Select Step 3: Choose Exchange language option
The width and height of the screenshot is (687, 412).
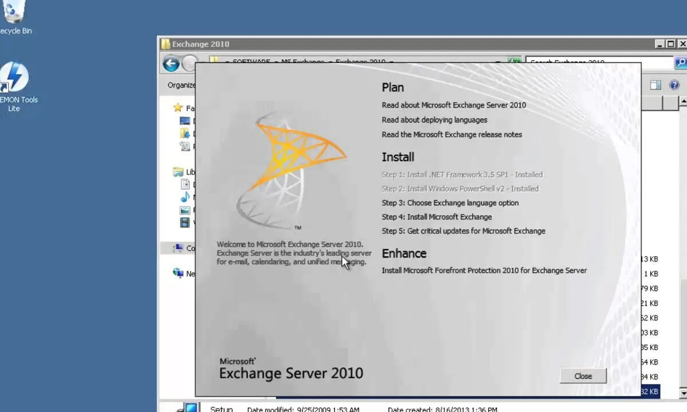click(x=450, y=203)
